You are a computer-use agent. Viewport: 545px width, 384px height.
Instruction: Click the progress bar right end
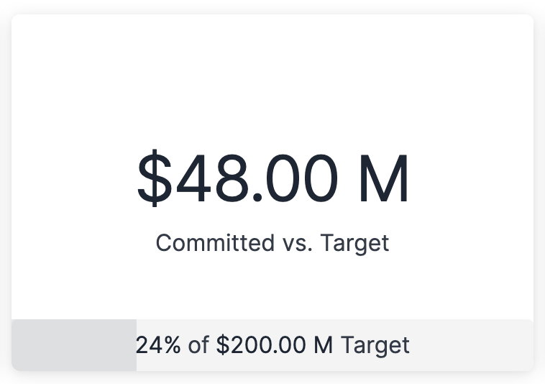(528, 345)
